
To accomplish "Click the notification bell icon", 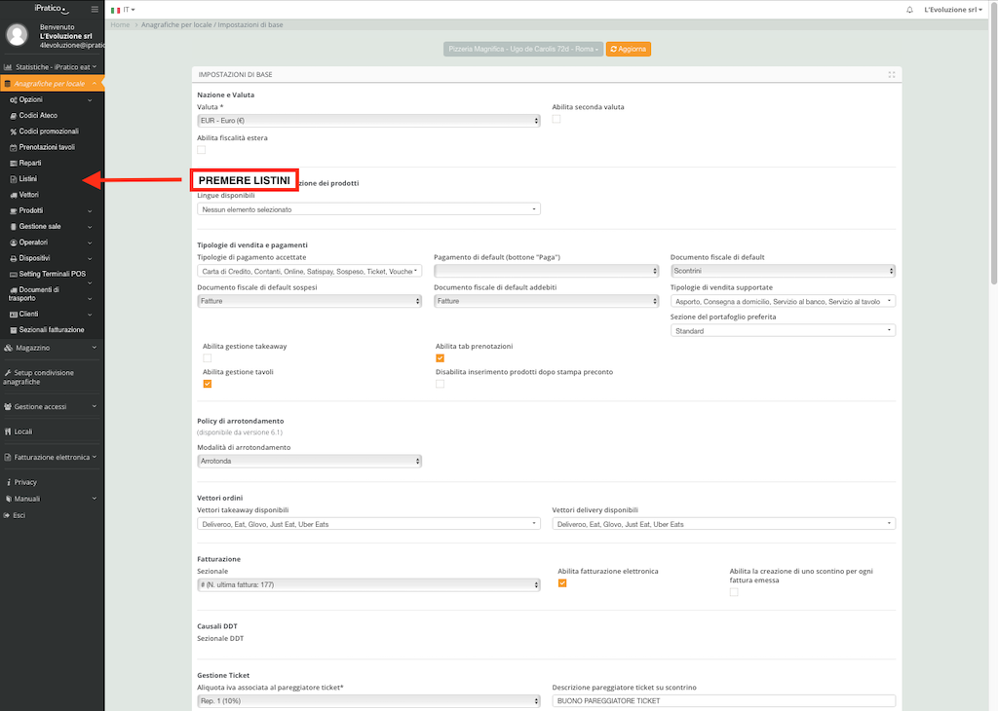I will coord(910,9).
